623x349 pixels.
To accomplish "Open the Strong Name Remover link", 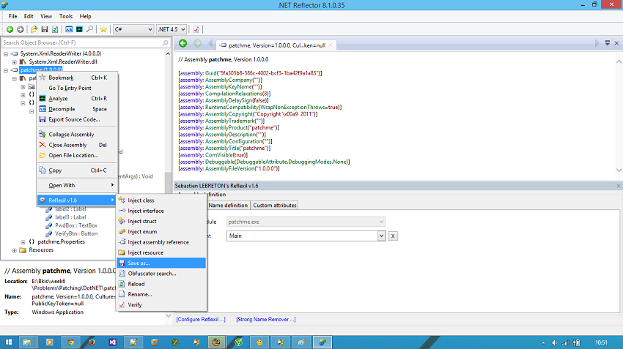I will tap(266, 319).
